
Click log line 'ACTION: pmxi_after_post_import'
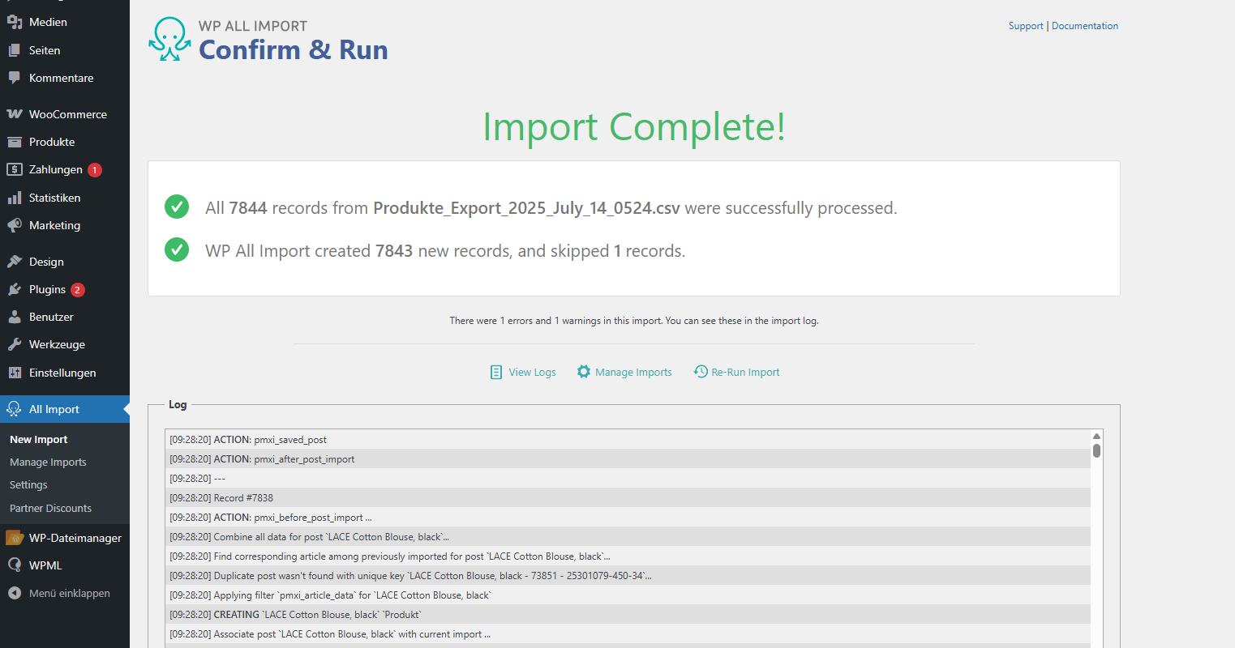[628, 458]
